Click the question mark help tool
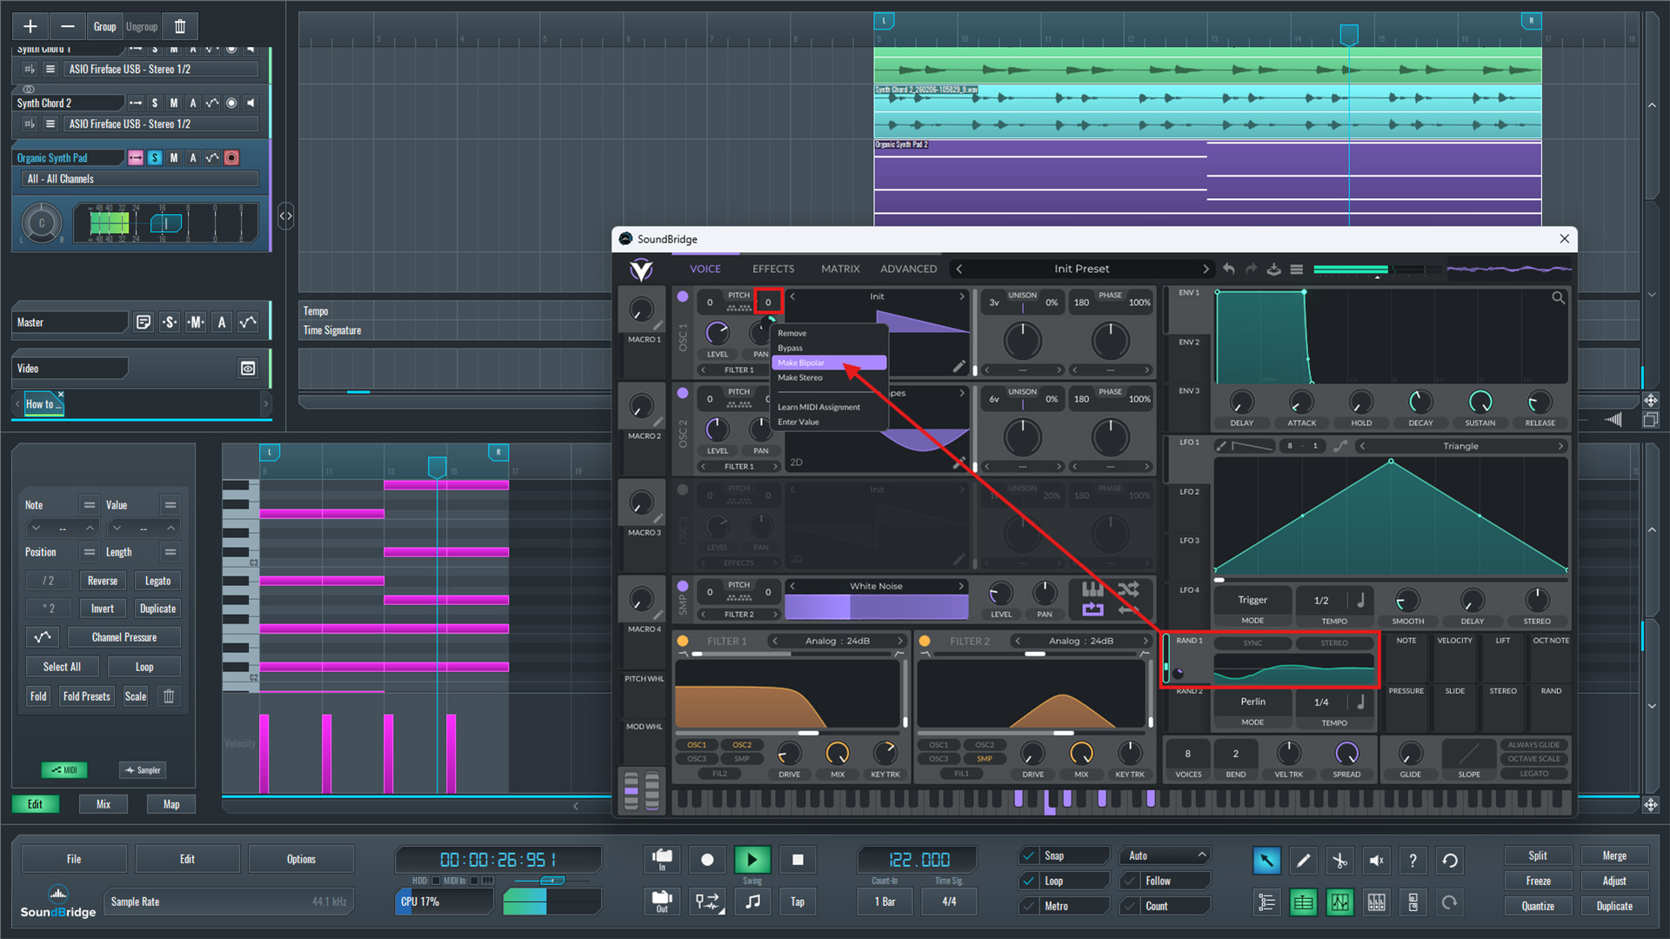Viewport: 1670px width, 939px height. pyautogui.click(x=1413, y=861)
